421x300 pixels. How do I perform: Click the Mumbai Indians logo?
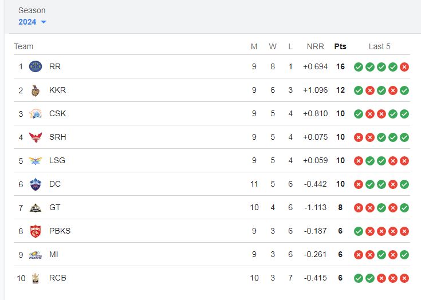pyautogui.click(x=36, y=255)
